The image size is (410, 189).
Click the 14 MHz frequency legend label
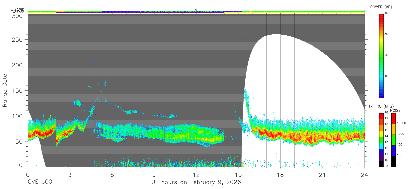pos(387,136)
